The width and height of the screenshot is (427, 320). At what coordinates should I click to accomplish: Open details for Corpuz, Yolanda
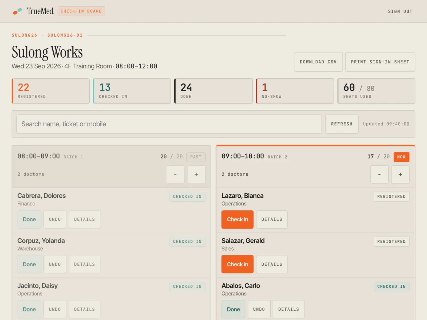point(85,264)
